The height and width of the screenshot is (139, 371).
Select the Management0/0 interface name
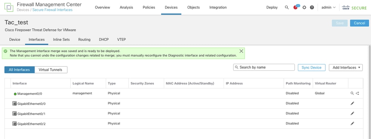(x=30, y=94)
